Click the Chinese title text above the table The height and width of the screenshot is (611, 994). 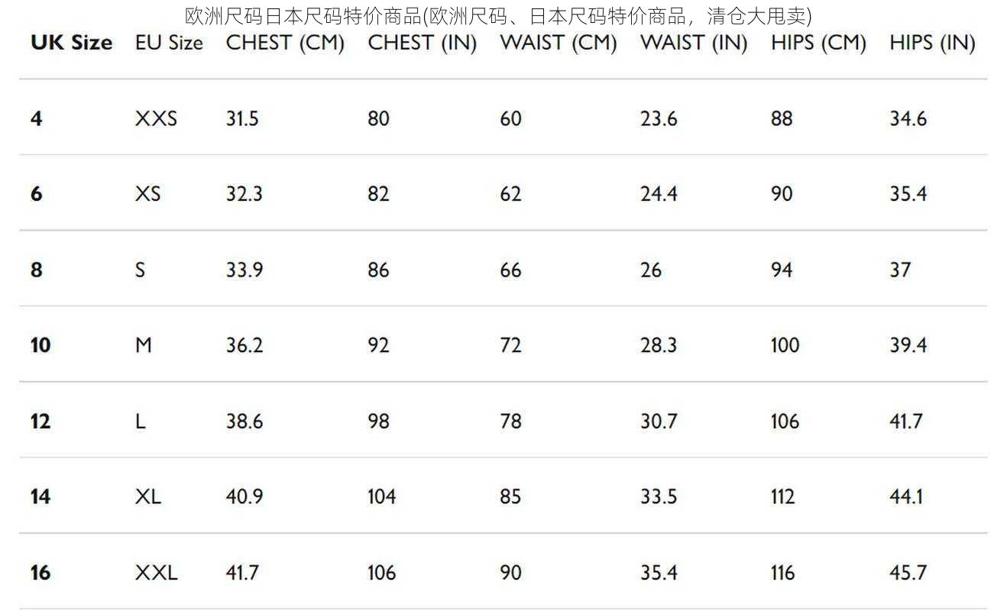click(x=498, y=15)
